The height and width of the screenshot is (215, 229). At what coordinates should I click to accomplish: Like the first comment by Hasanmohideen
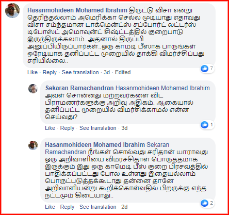(32, 72)
